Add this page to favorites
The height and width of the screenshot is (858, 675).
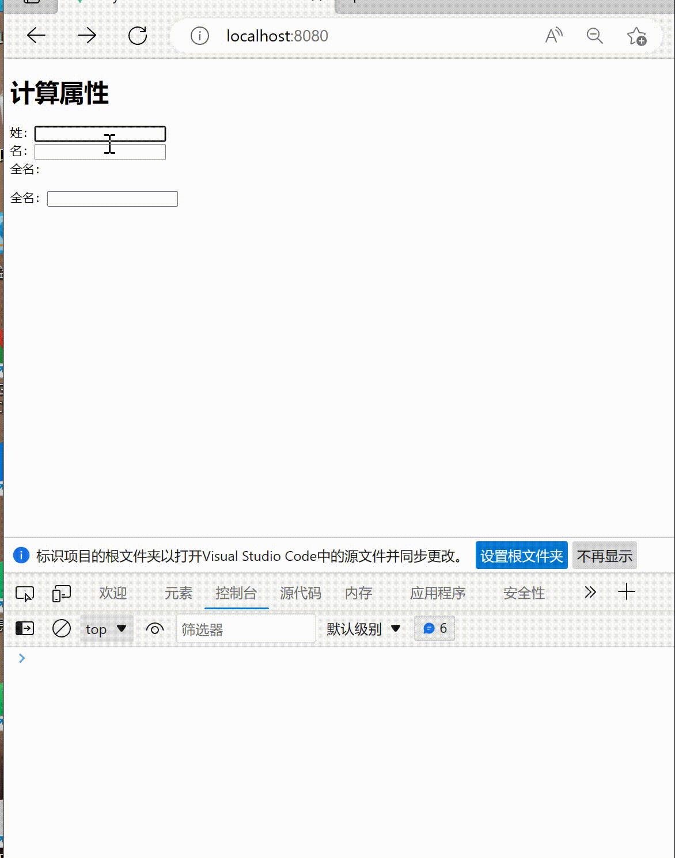(x=636, y=36)
